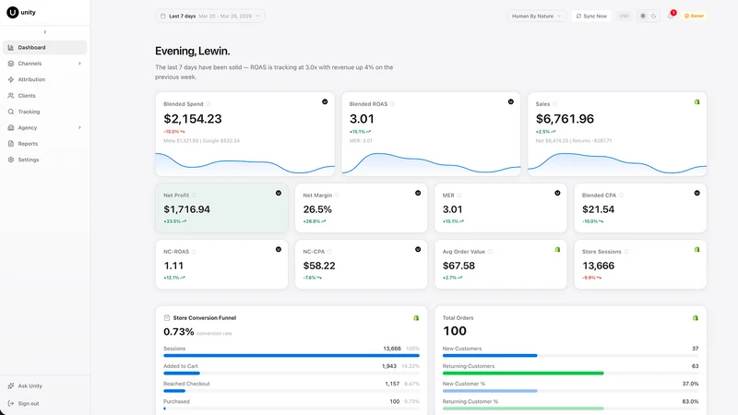Click Shopify icon on Total Orders card
Screen dimensions: 738x415
696,318
